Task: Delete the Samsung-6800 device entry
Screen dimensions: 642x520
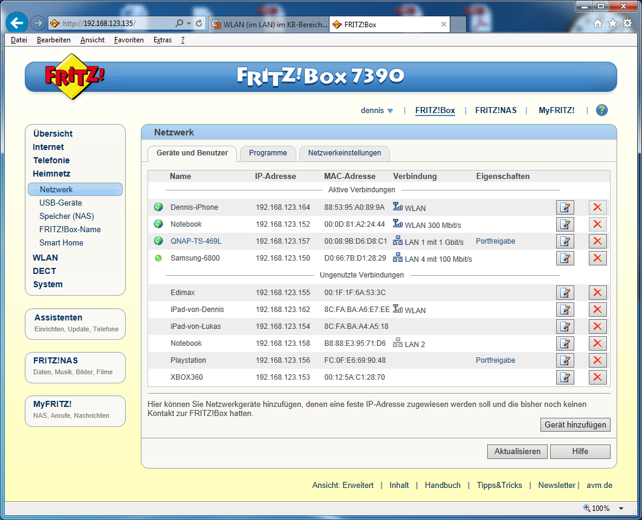Action: coord(597,258)
